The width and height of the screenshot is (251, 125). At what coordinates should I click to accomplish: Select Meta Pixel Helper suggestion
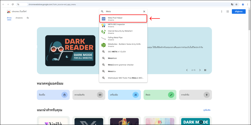pos(123,19)
